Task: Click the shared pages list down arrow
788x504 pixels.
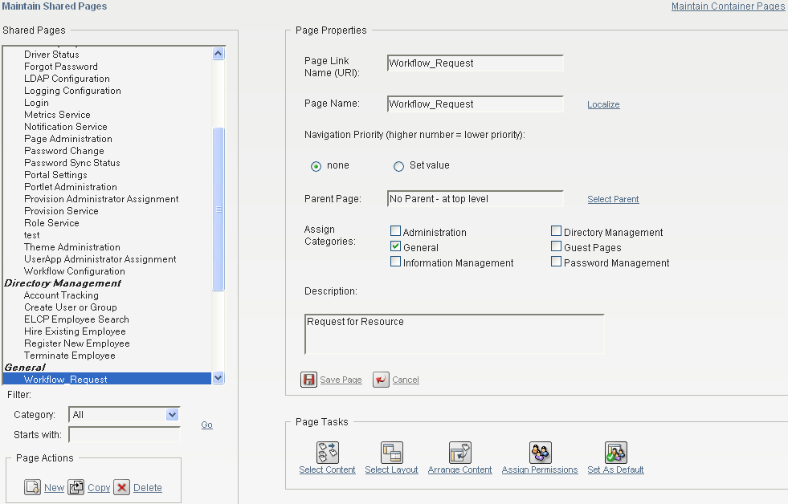Action: point(218,378)
